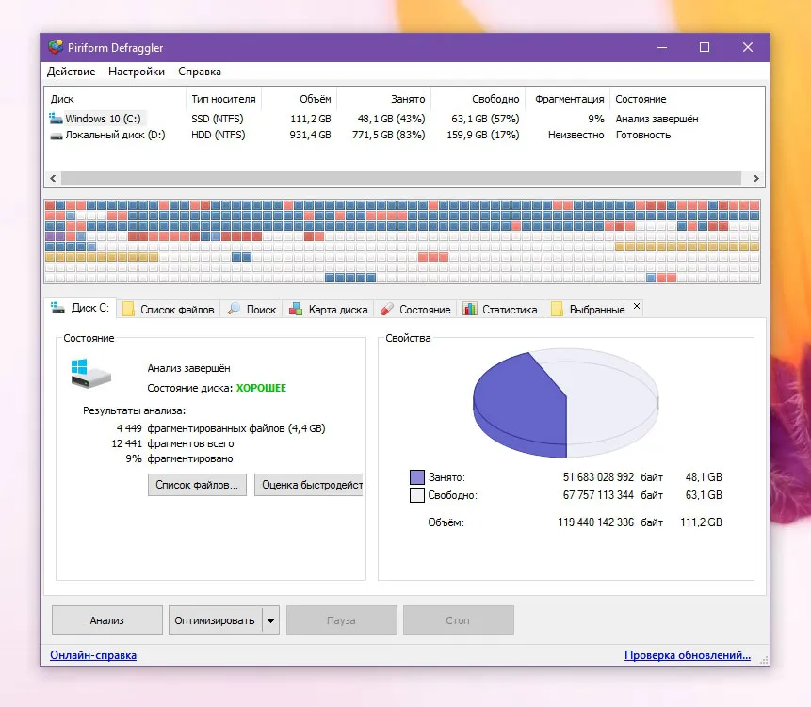Click the pill icon on Состояние tab
The height and width of the screenshot is (707, 811).
coord(387,309)
